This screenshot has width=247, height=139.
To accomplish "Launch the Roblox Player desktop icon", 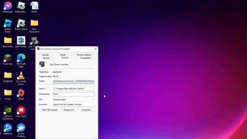I will (x=21, y=25).
